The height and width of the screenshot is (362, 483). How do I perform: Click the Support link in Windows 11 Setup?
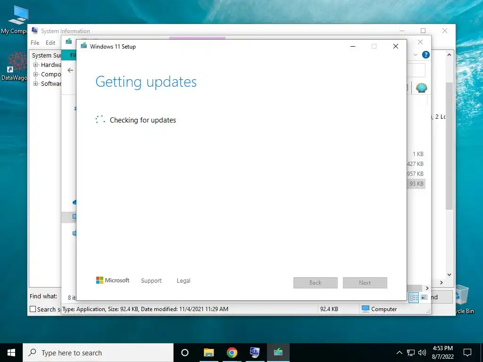click(x=151, y=281)
